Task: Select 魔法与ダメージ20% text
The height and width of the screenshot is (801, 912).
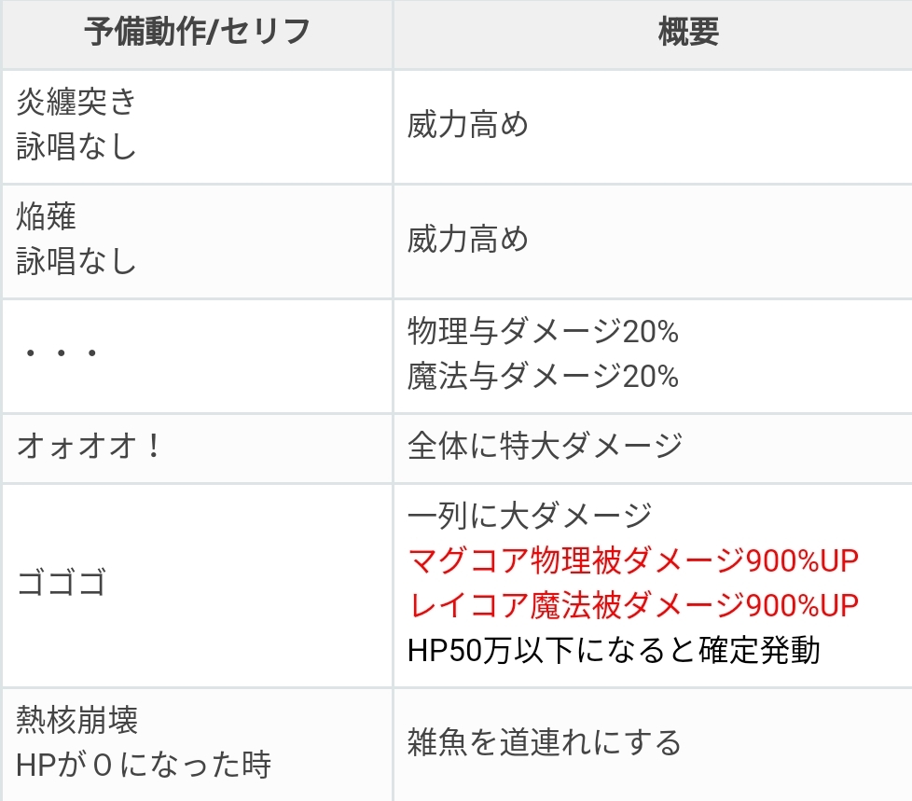Action: click(544, 376)
